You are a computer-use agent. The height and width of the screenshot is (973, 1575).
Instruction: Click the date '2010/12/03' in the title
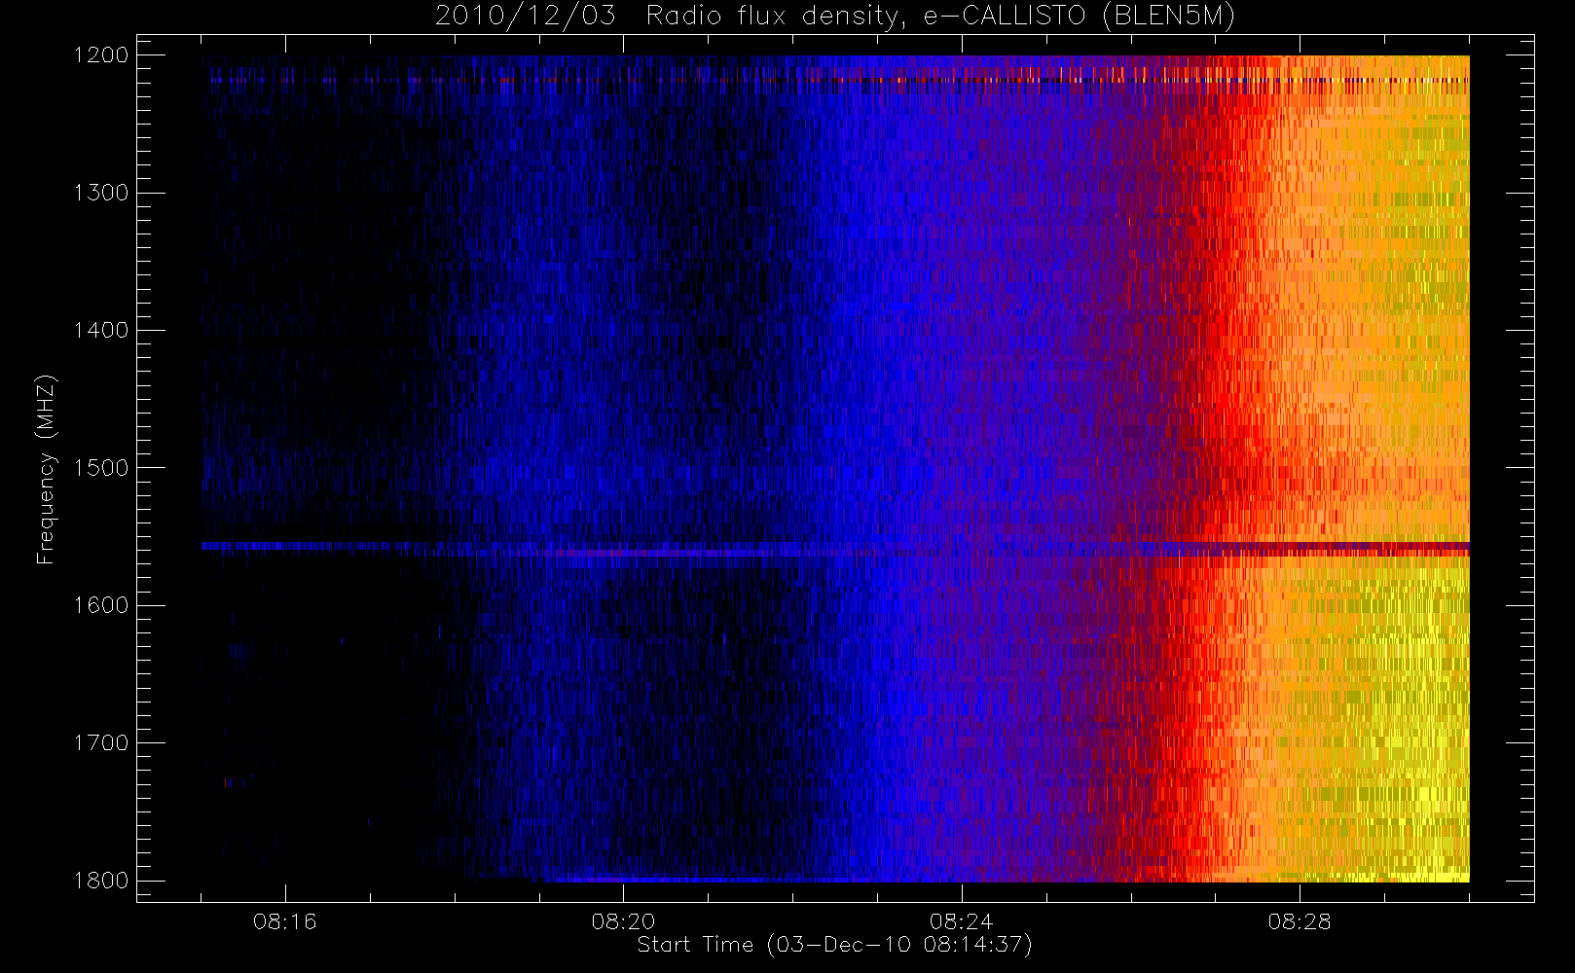[x=526, y=17]
